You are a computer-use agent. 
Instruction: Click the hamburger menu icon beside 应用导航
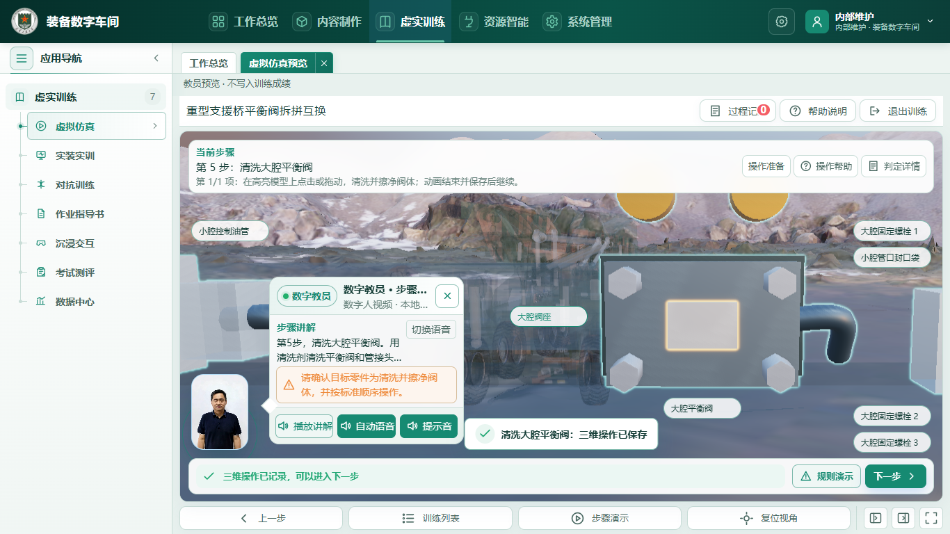point(22,58)
